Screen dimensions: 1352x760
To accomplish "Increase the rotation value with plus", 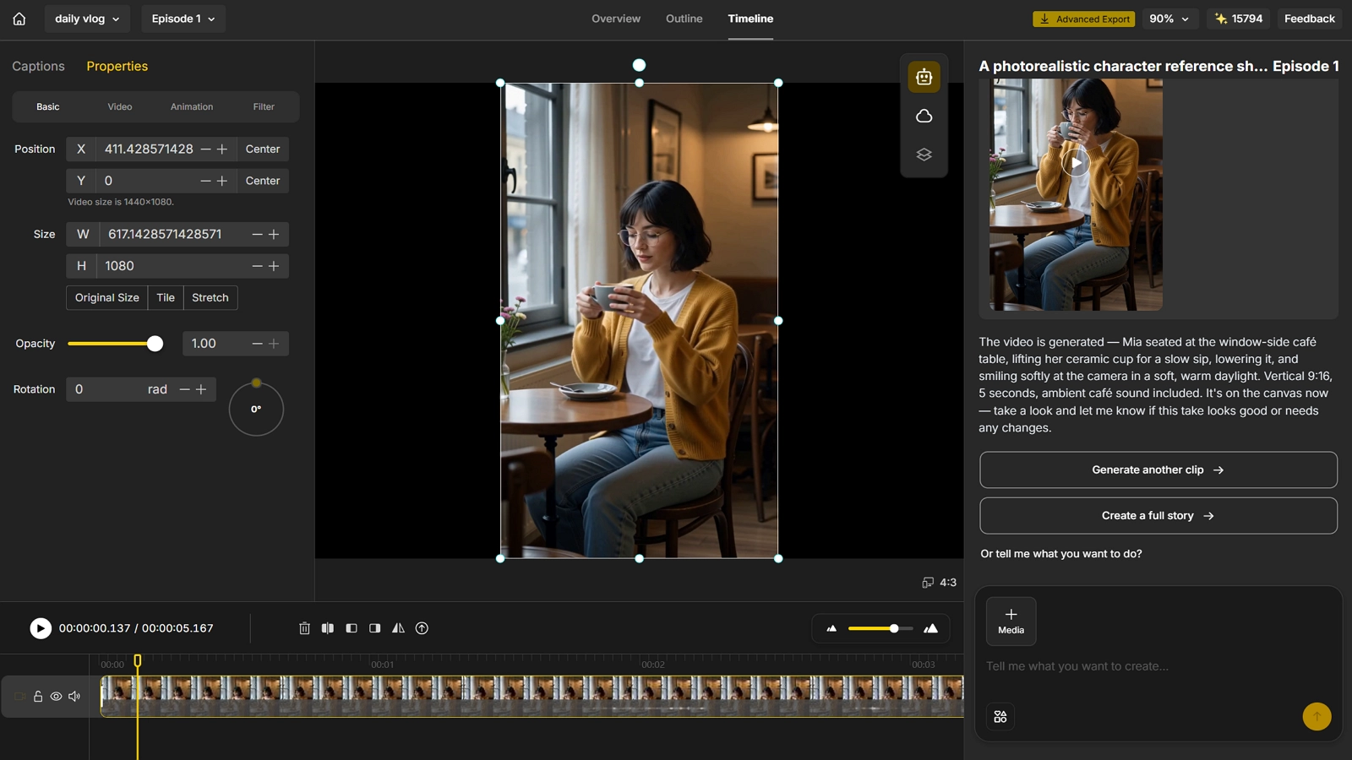I will (201, 389).
